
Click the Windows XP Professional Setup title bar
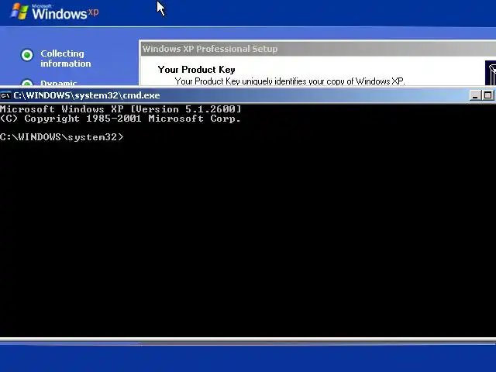point(318,49)
